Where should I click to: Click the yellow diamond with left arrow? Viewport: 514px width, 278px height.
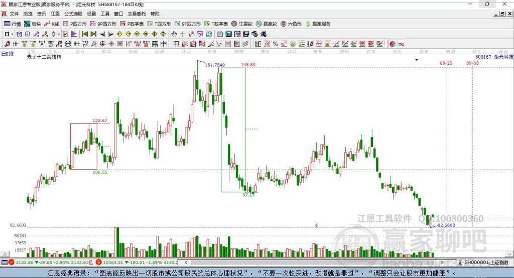pos(119,34)
